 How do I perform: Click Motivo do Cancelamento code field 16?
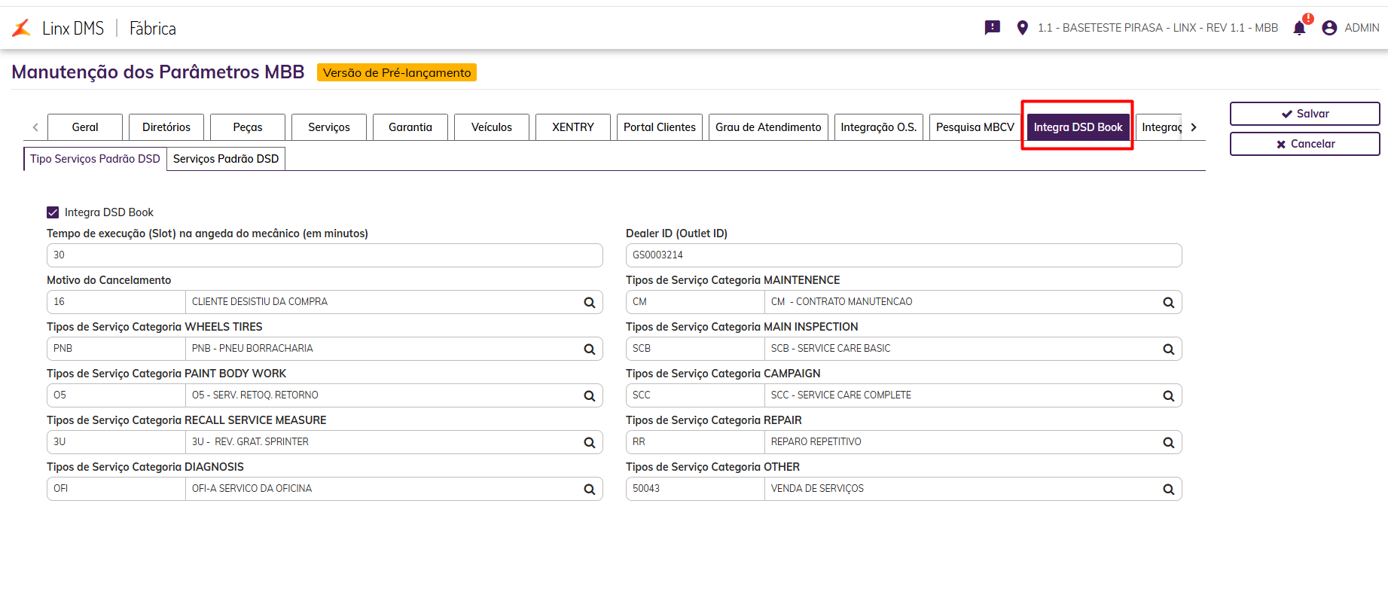pyautogui.click(x=116, y=302)
